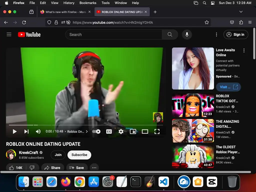Viewport: 256px width, 192px height.
Task: Click KreekCraft channel avatar below title
Action: point(11,154)
